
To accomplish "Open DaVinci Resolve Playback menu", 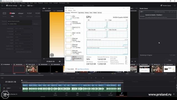I will click(x=40, y=3).
